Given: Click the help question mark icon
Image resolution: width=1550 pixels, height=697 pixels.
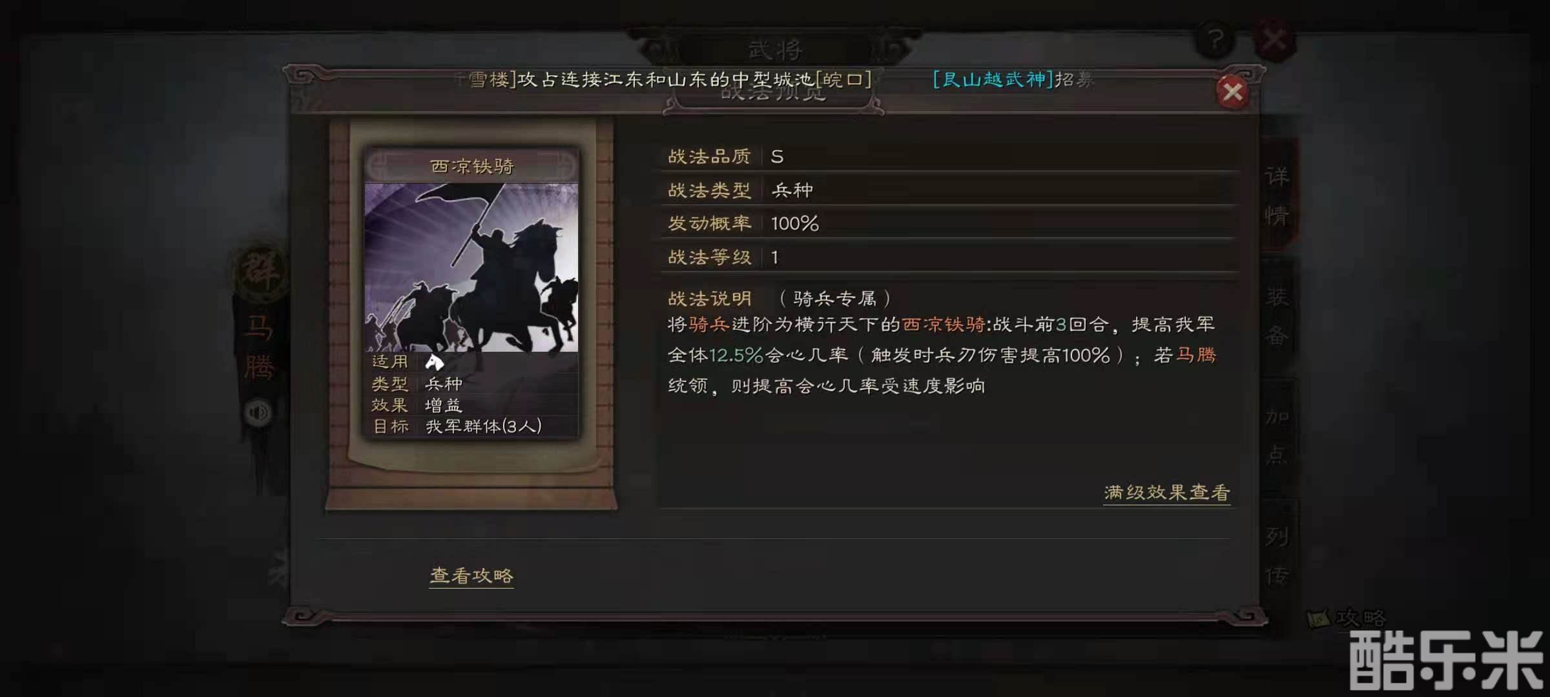Looking at the screenshot, I should pyautogui.click(x=1215, y=41).
